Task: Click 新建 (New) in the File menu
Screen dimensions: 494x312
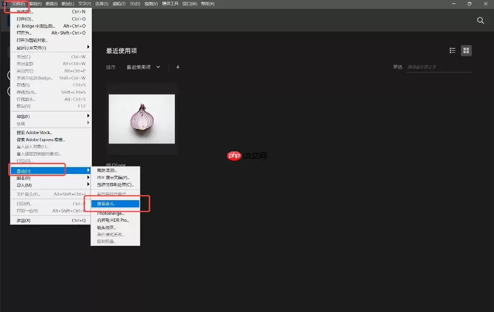Action: (x=25, y=11)
